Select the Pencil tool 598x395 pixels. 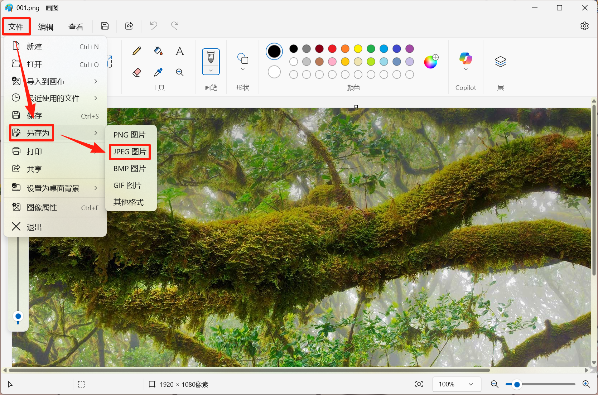coord(136,51)
